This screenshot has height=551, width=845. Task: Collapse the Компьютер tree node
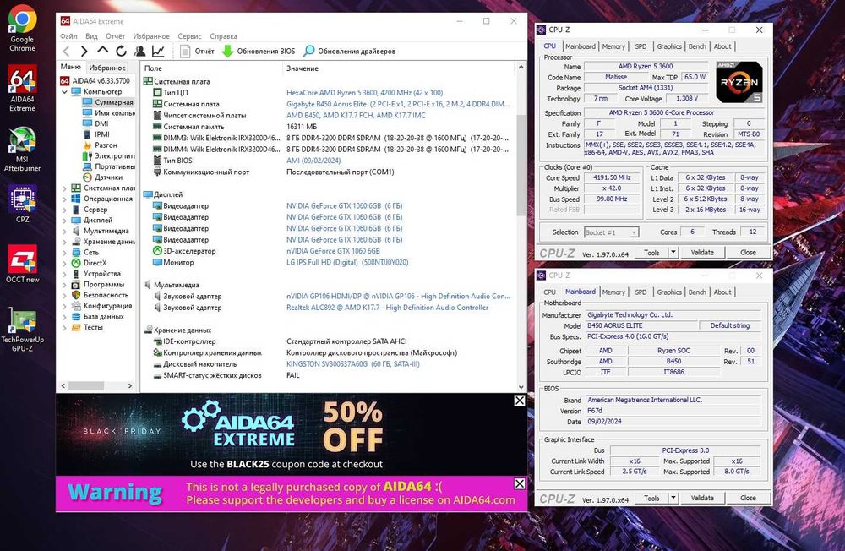pyautogui.click(x=65, y=91)
